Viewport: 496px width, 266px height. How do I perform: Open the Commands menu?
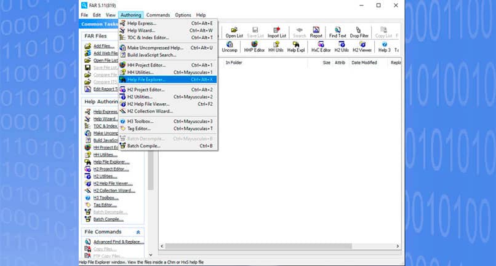click(158, 15)
